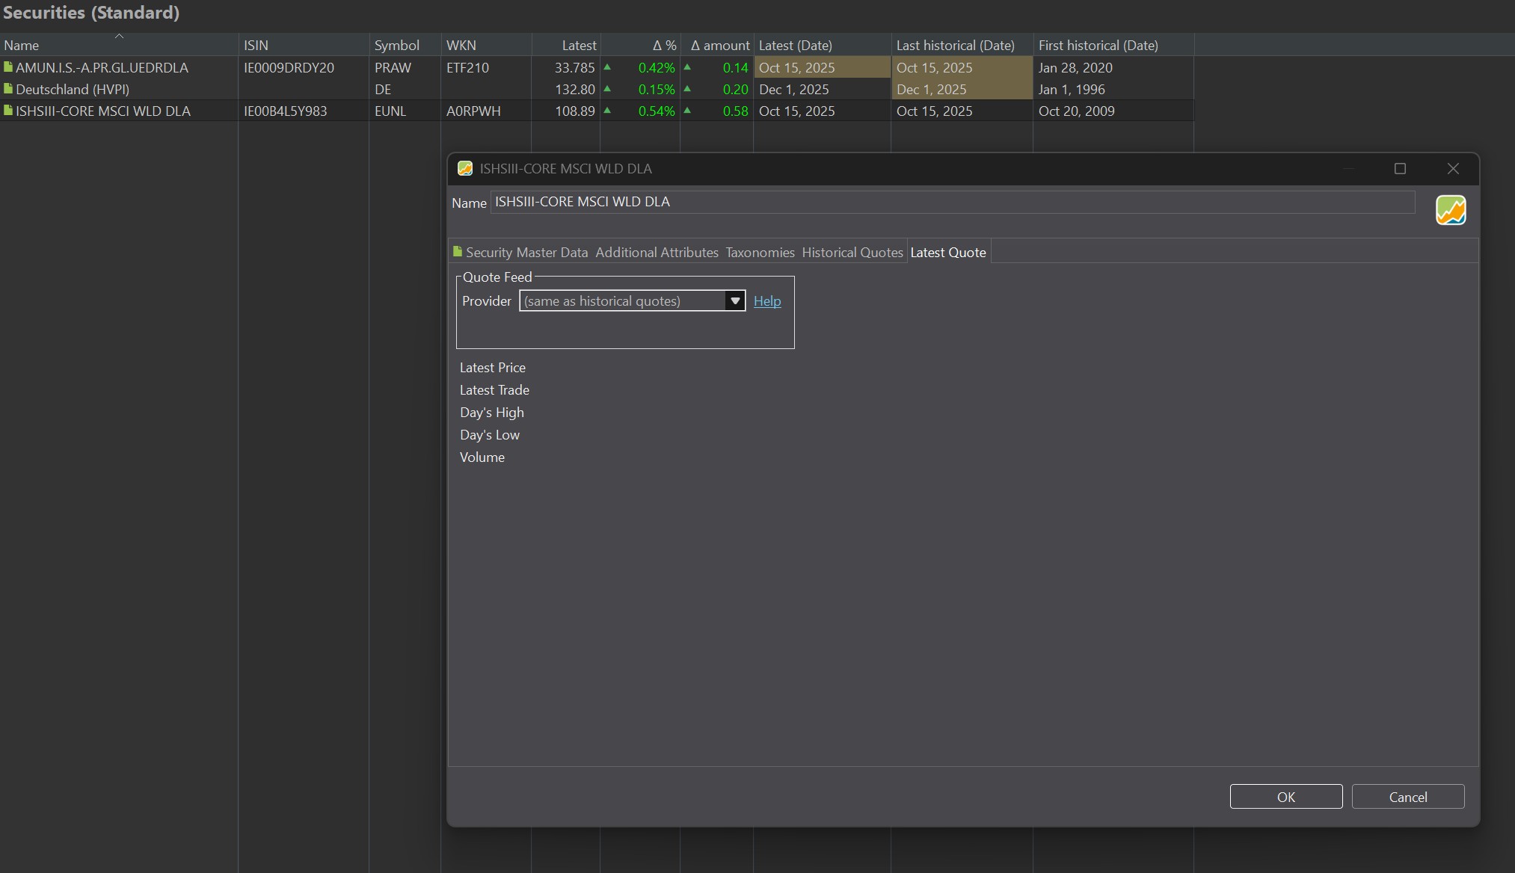The image size is (1515, 873).
Task: Click the green icon of the AMUN.I.S.-A.PR.GL.UEDRDLA row
Action: (x=8, y=67)
